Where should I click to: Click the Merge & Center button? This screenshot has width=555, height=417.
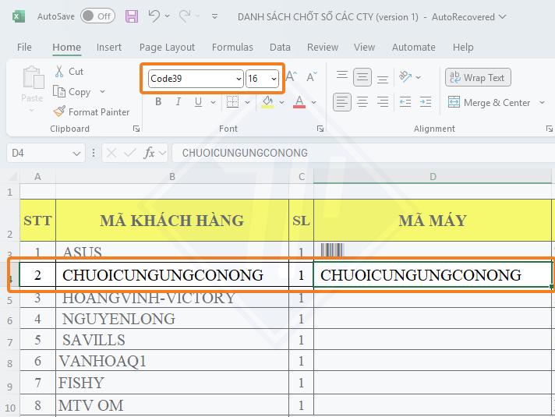click(x=489, y=103)
